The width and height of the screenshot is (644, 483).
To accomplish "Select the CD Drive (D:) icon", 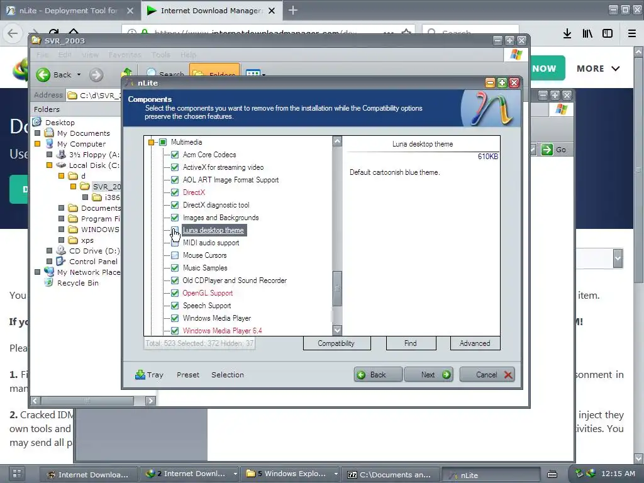I will point(61,250).
